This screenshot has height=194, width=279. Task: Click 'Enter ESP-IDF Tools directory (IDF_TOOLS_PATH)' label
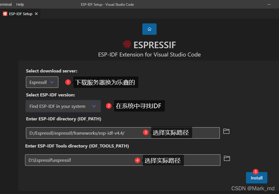point(77,146)
